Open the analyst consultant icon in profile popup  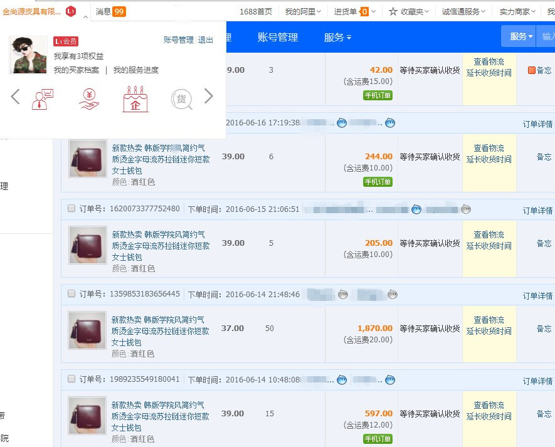coord(42,99)
